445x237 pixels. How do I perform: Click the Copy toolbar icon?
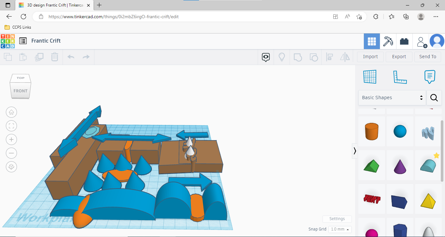(8, 57)
